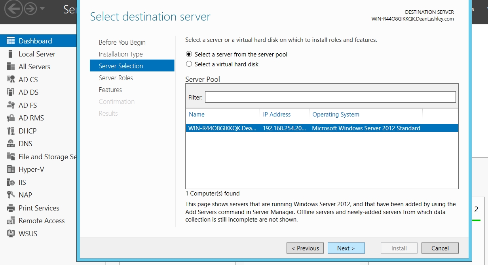Select the Local Server icon
Screen dimensions: 488x265
point(11,54)
